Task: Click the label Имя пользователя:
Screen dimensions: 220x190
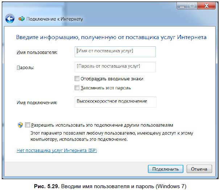Action: 37,52
